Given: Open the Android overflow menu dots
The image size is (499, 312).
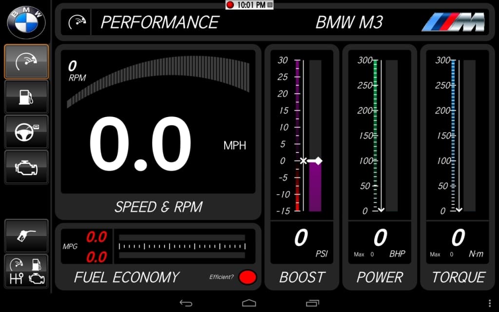Looking at the screenshot, I should coord(490,303).
